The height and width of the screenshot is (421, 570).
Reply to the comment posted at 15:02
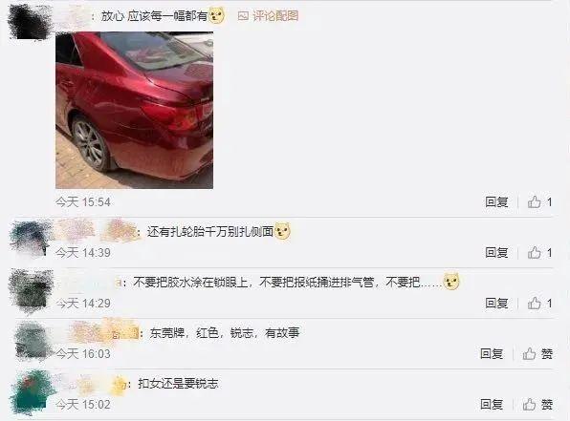tap(492, 405)
